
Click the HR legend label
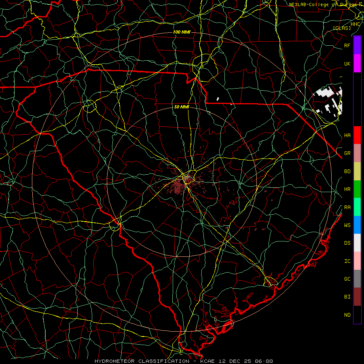[x=347, y=189]
